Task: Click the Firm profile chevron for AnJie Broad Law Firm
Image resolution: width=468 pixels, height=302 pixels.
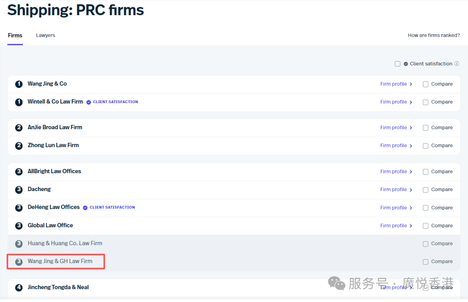Action: click(x=411, y=128)
